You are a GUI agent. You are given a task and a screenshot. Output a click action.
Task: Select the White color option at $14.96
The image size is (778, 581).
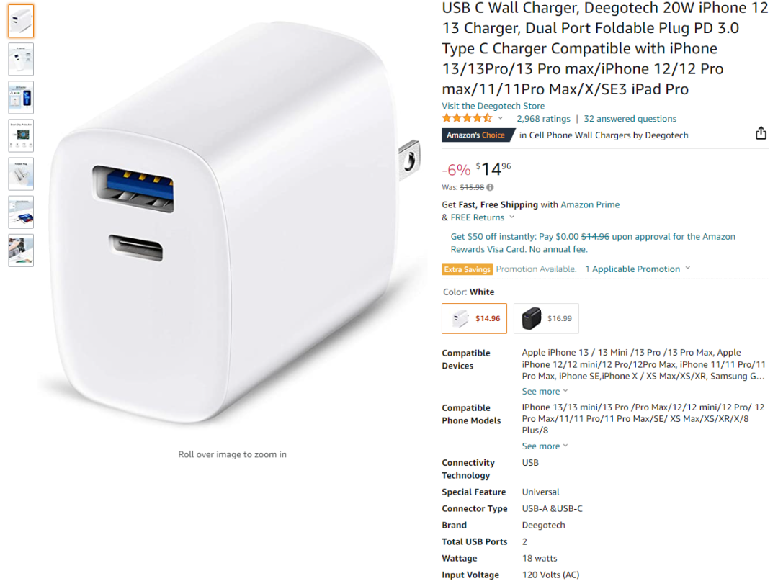(474, 318)
